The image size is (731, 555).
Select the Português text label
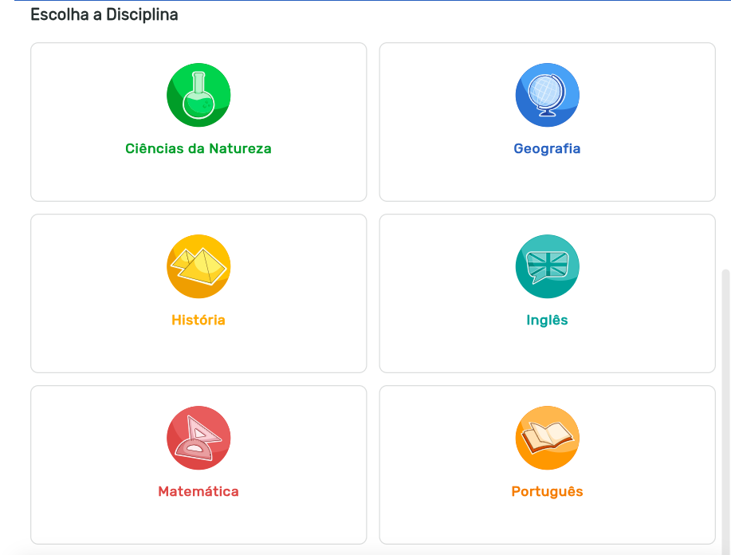click(547, 492)
